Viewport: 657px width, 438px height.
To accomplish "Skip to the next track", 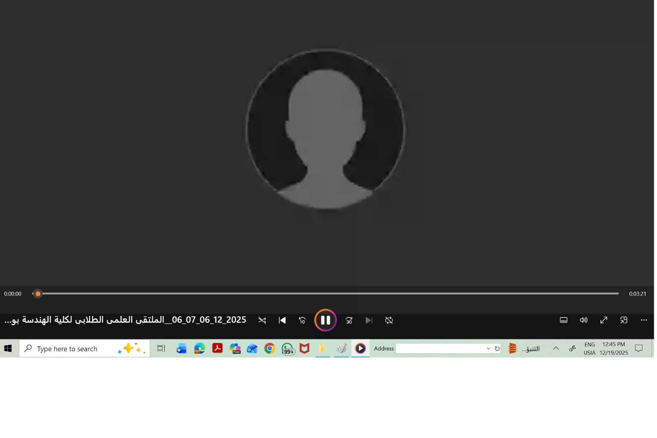I will pyautogui.click(x=369, y=320).
